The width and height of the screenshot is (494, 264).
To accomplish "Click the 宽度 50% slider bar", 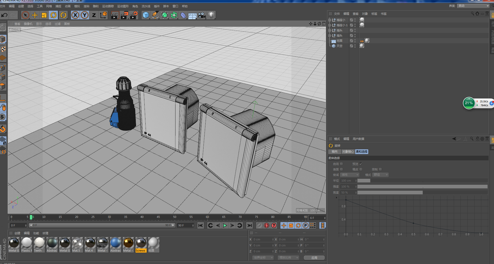I will 390,192.
